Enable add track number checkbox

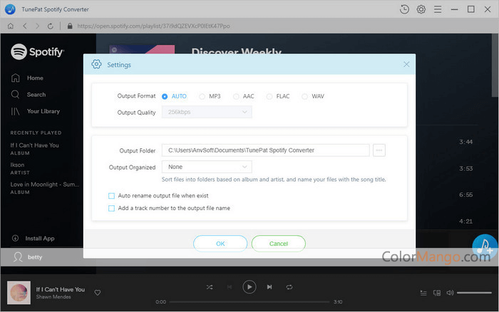(x=111, y=208)
